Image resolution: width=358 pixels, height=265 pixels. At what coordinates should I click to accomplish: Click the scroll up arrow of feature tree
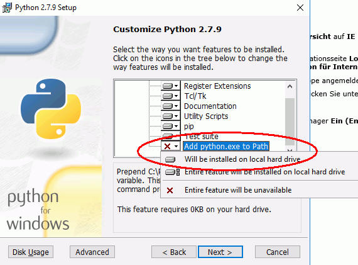point(290,86)
